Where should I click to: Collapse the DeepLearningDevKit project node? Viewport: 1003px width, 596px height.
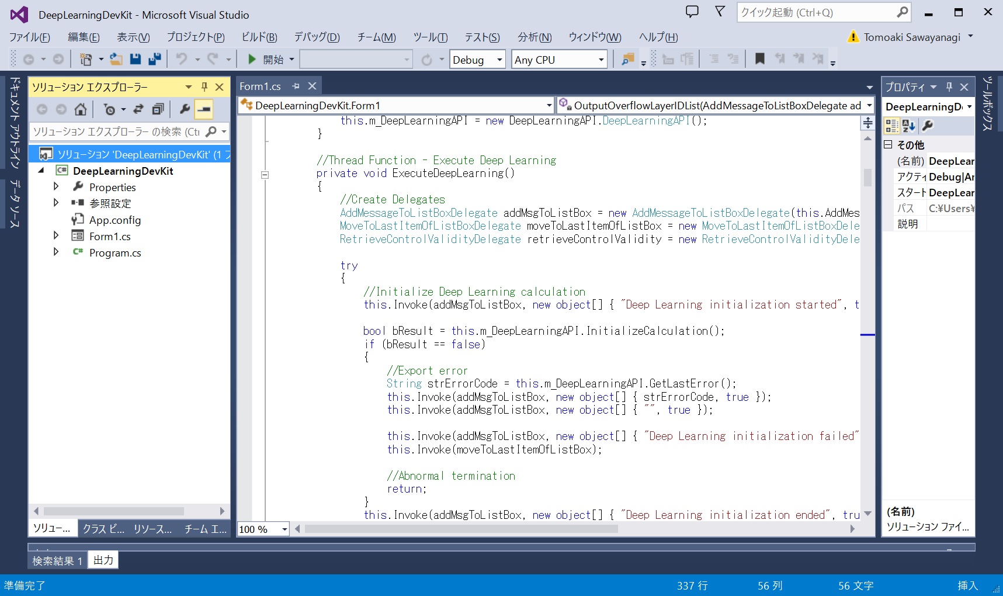tap(41, 171)
